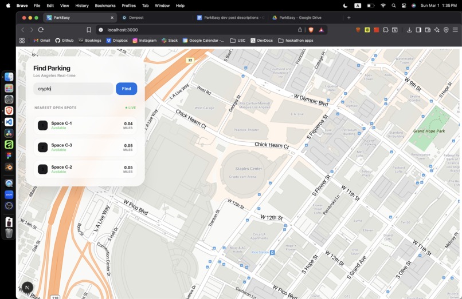Open the Next.js dev indicator badge
462x299 pixels.
28,287
